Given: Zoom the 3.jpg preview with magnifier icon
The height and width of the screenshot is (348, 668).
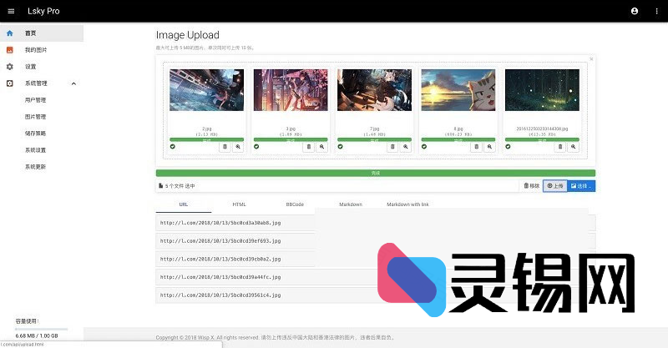Looking at the screenshot, I should click(322, 147).
